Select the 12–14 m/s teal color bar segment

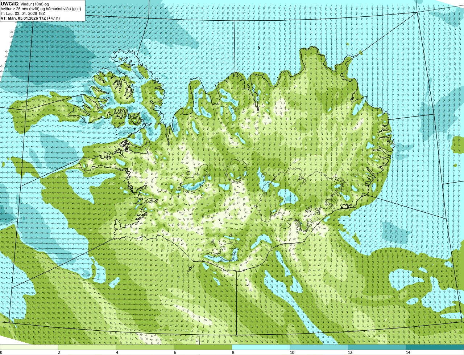click(x=377, y=347)
